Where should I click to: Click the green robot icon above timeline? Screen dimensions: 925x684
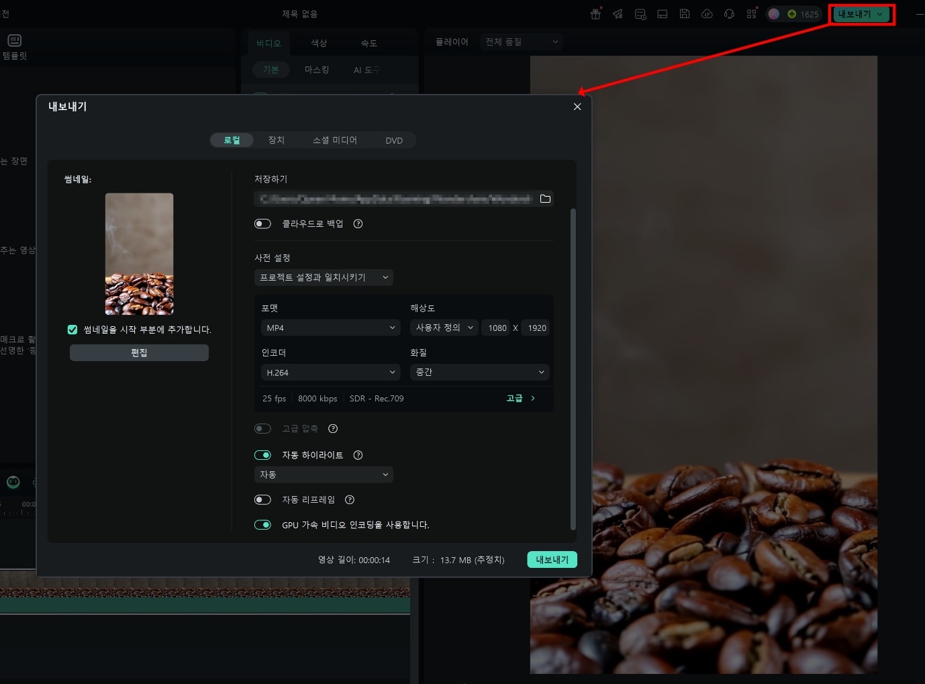[13, 482]
